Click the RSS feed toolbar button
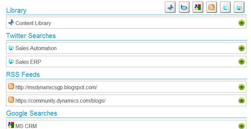 212,7
